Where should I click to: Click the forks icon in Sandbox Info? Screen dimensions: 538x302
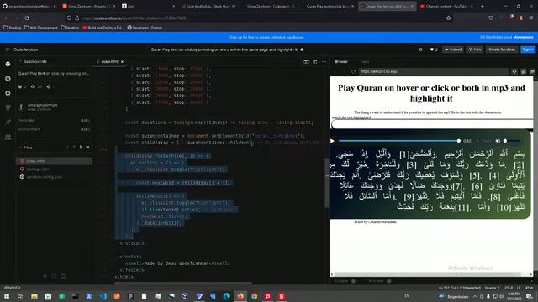tap(49, 87)
